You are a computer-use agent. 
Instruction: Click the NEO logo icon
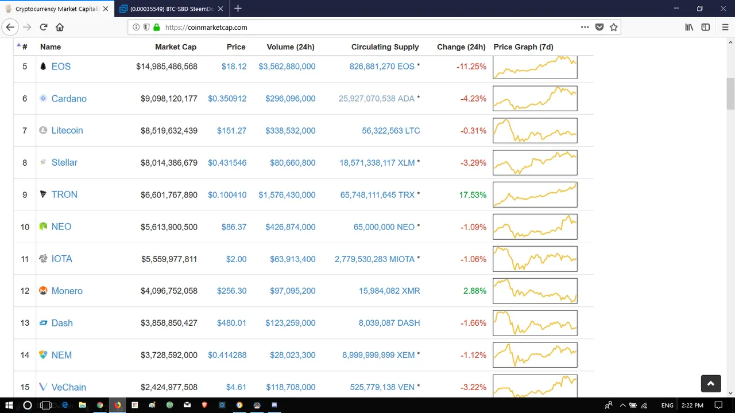[x=43, y=227]
